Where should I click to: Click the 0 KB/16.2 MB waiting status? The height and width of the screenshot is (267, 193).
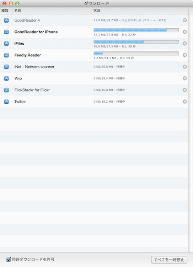(x=109, y=101)
